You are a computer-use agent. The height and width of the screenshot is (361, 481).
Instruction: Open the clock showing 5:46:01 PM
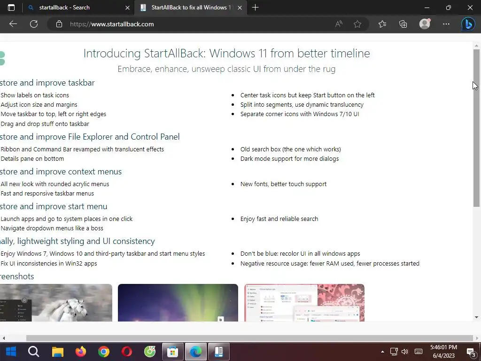click(443, 352)
